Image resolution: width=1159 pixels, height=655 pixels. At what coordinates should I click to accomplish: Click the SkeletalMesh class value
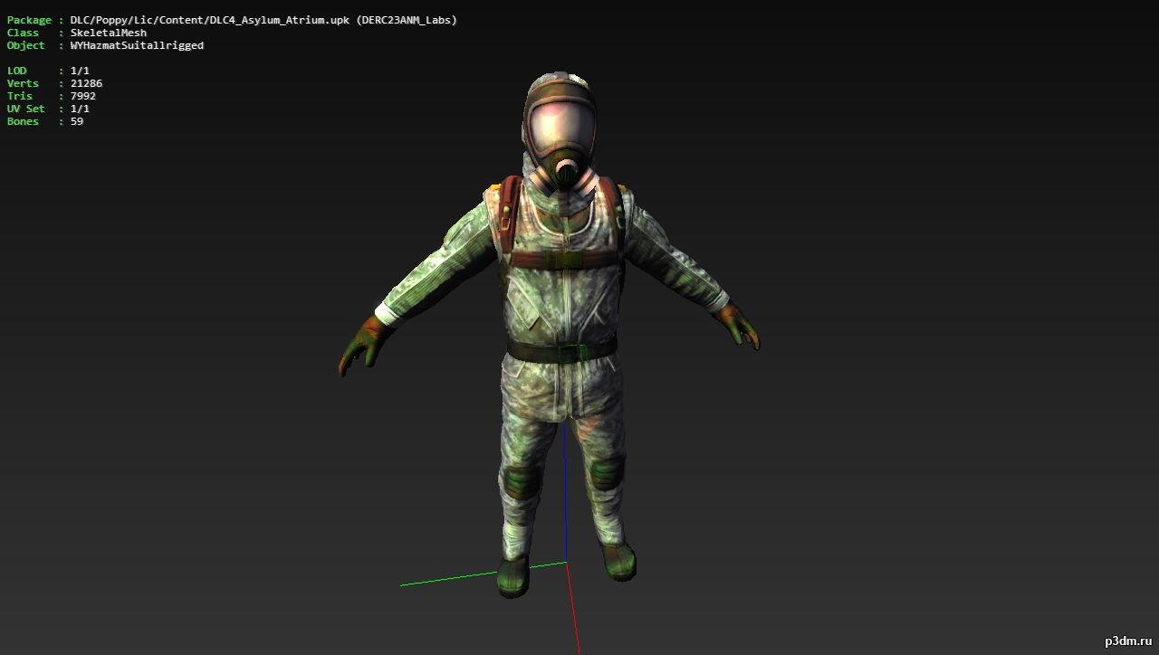coord(108,33)
